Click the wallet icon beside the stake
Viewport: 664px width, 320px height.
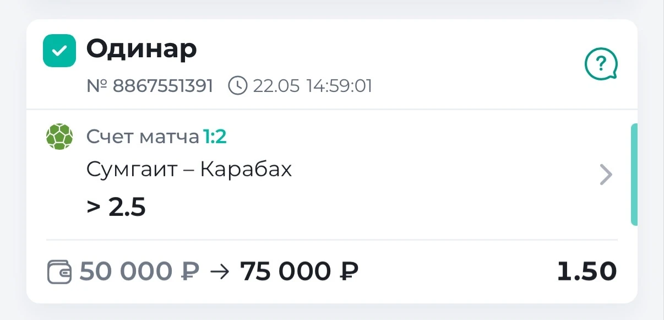coord(60,272)
